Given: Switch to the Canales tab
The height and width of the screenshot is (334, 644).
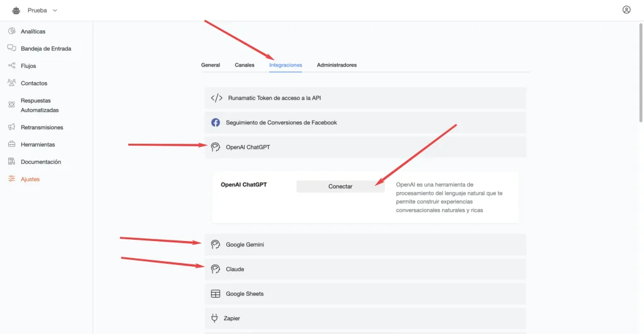Looking at the screenshot, I should click(245, 65).
